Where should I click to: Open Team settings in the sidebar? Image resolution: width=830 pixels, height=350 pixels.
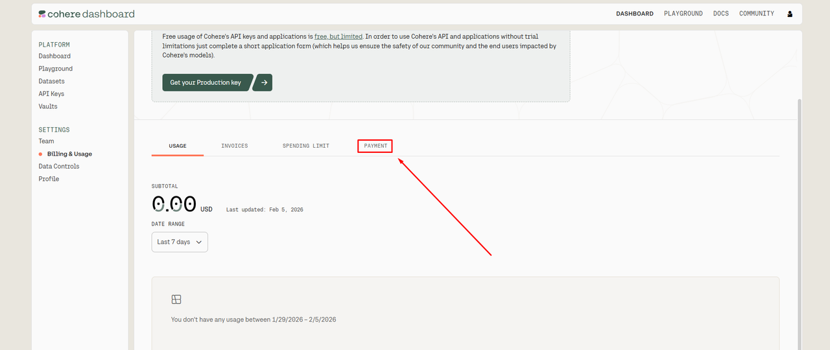46,141
